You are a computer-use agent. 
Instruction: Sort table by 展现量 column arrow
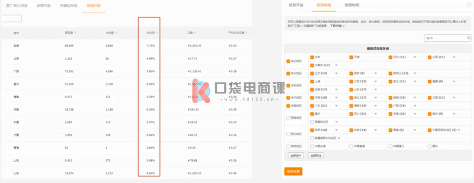coord(75,32)
